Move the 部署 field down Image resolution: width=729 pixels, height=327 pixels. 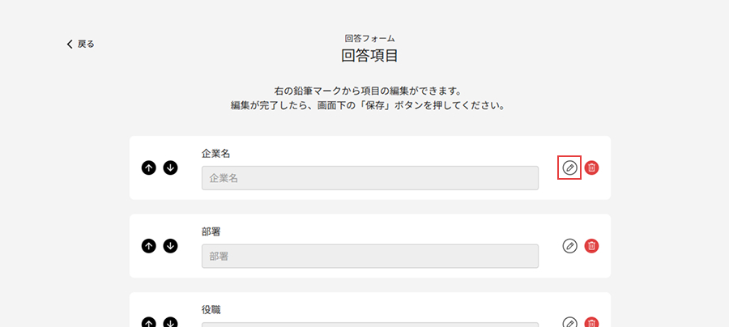(170, 245)
